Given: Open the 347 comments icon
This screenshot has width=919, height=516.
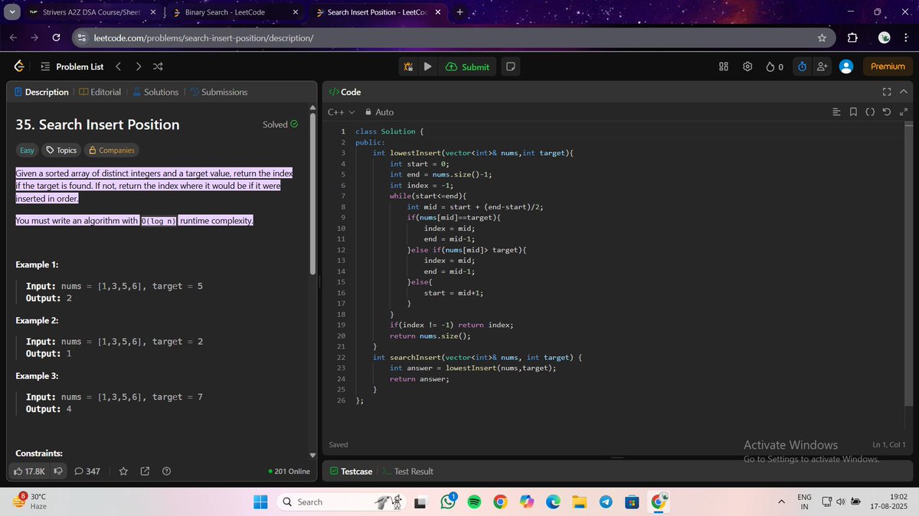Looking at the screenshot, I should (87, 471).
